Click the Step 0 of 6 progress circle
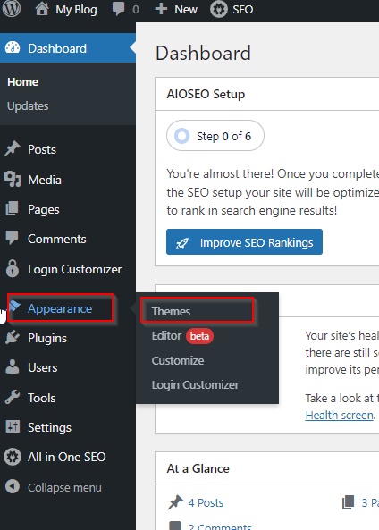Viewport: 379px width, 530px height. click(181, 136)
